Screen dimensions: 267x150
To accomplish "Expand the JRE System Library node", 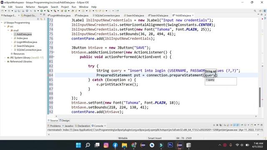I will click(x=5, y=57).
